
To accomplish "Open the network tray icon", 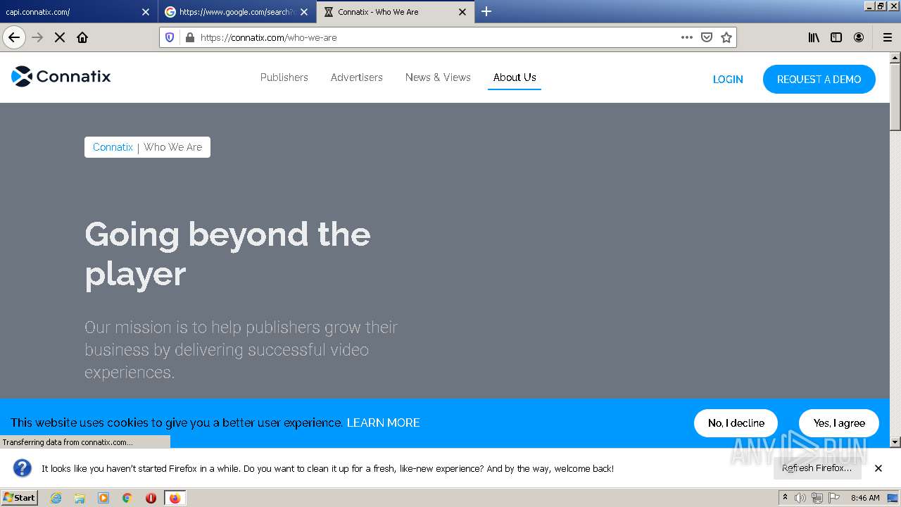I will point(817,498).
